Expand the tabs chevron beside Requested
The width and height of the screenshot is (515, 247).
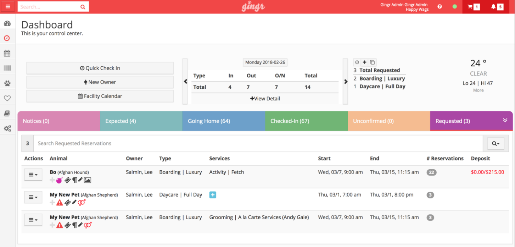(505, 120)
